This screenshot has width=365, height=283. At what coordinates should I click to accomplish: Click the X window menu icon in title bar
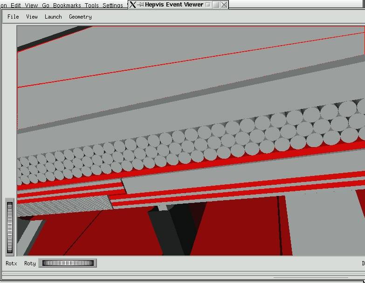[x=133, y=5]
